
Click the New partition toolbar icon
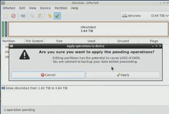[x=5, y=16]
